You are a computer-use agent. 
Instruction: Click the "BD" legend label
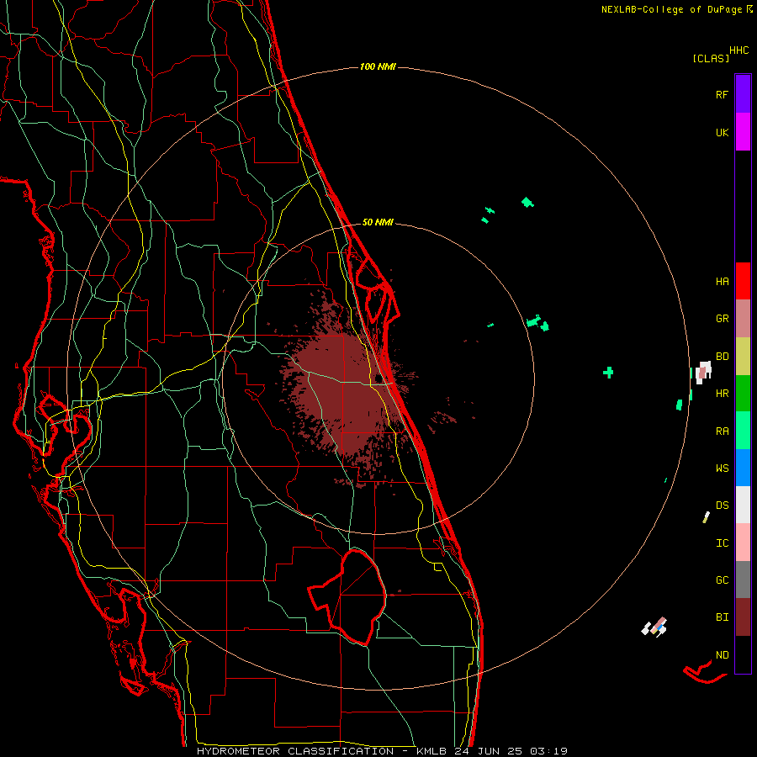coord(722,357)
